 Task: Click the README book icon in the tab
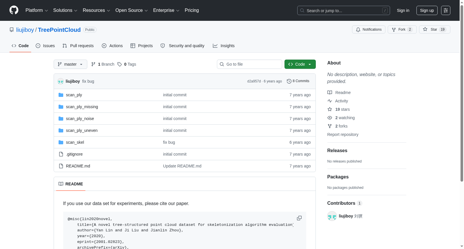tap(61, 184)
